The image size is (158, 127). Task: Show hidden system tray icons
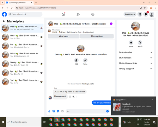(135, 122)
